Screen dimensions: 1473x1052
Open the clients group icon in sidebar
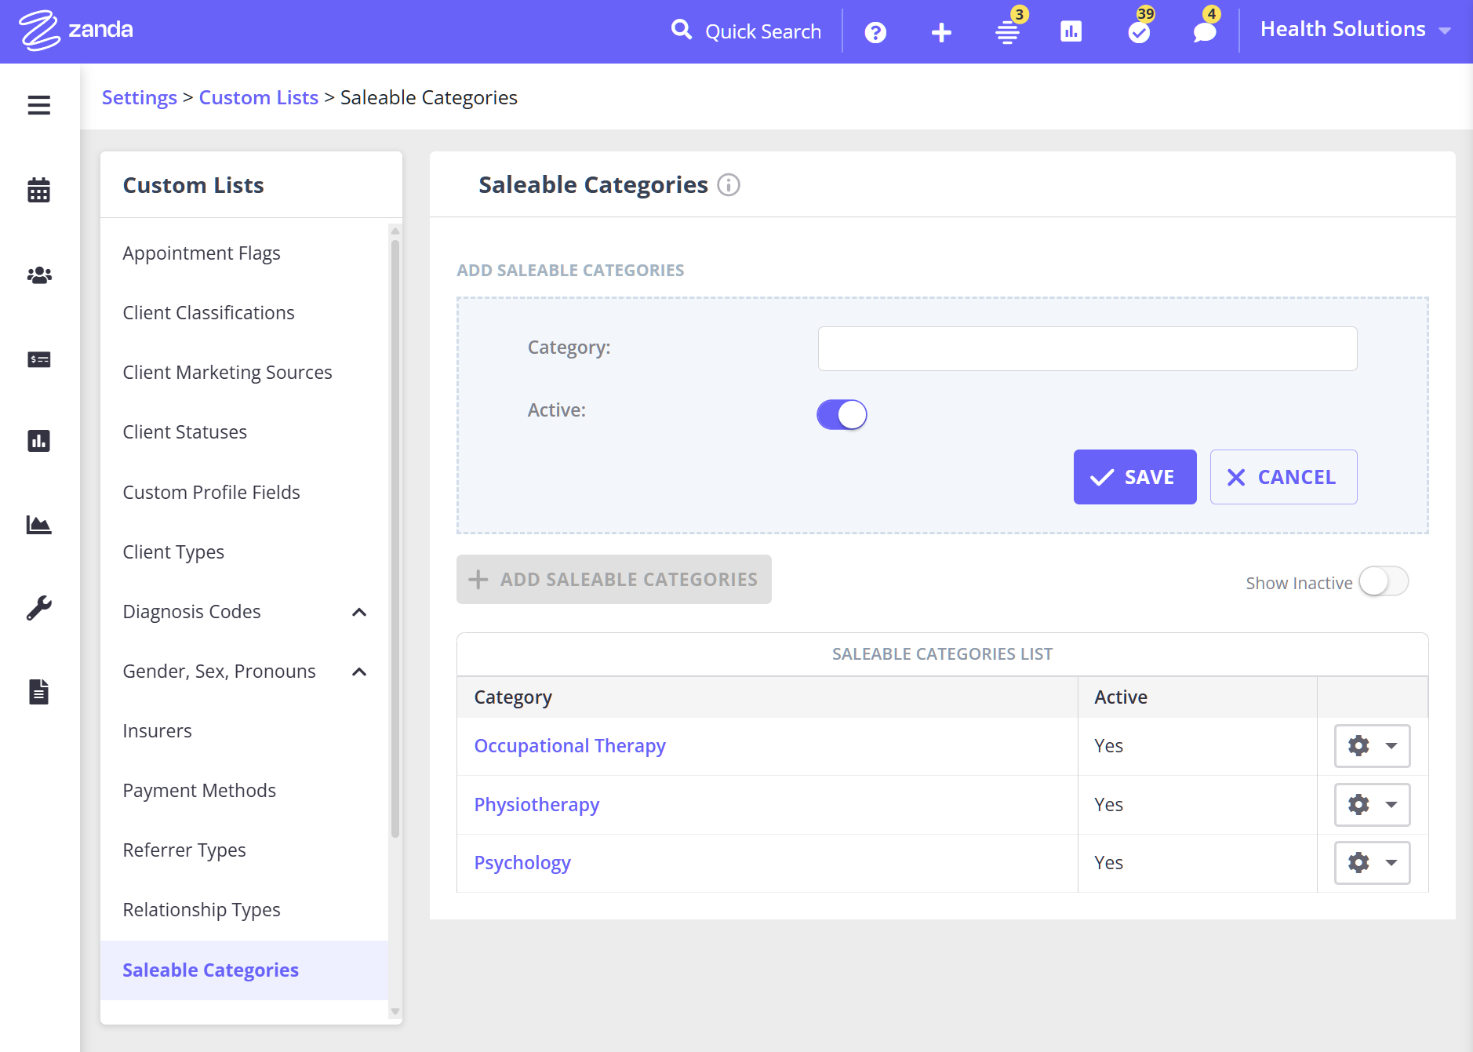(x=38, y=275)
